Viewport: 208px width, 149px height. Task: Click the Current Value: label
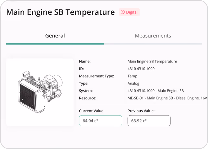(92, 111)
